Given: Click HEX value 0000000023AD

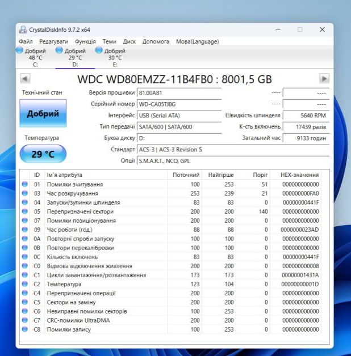Looking at the screenshot, I should click(x=300, y=230).
